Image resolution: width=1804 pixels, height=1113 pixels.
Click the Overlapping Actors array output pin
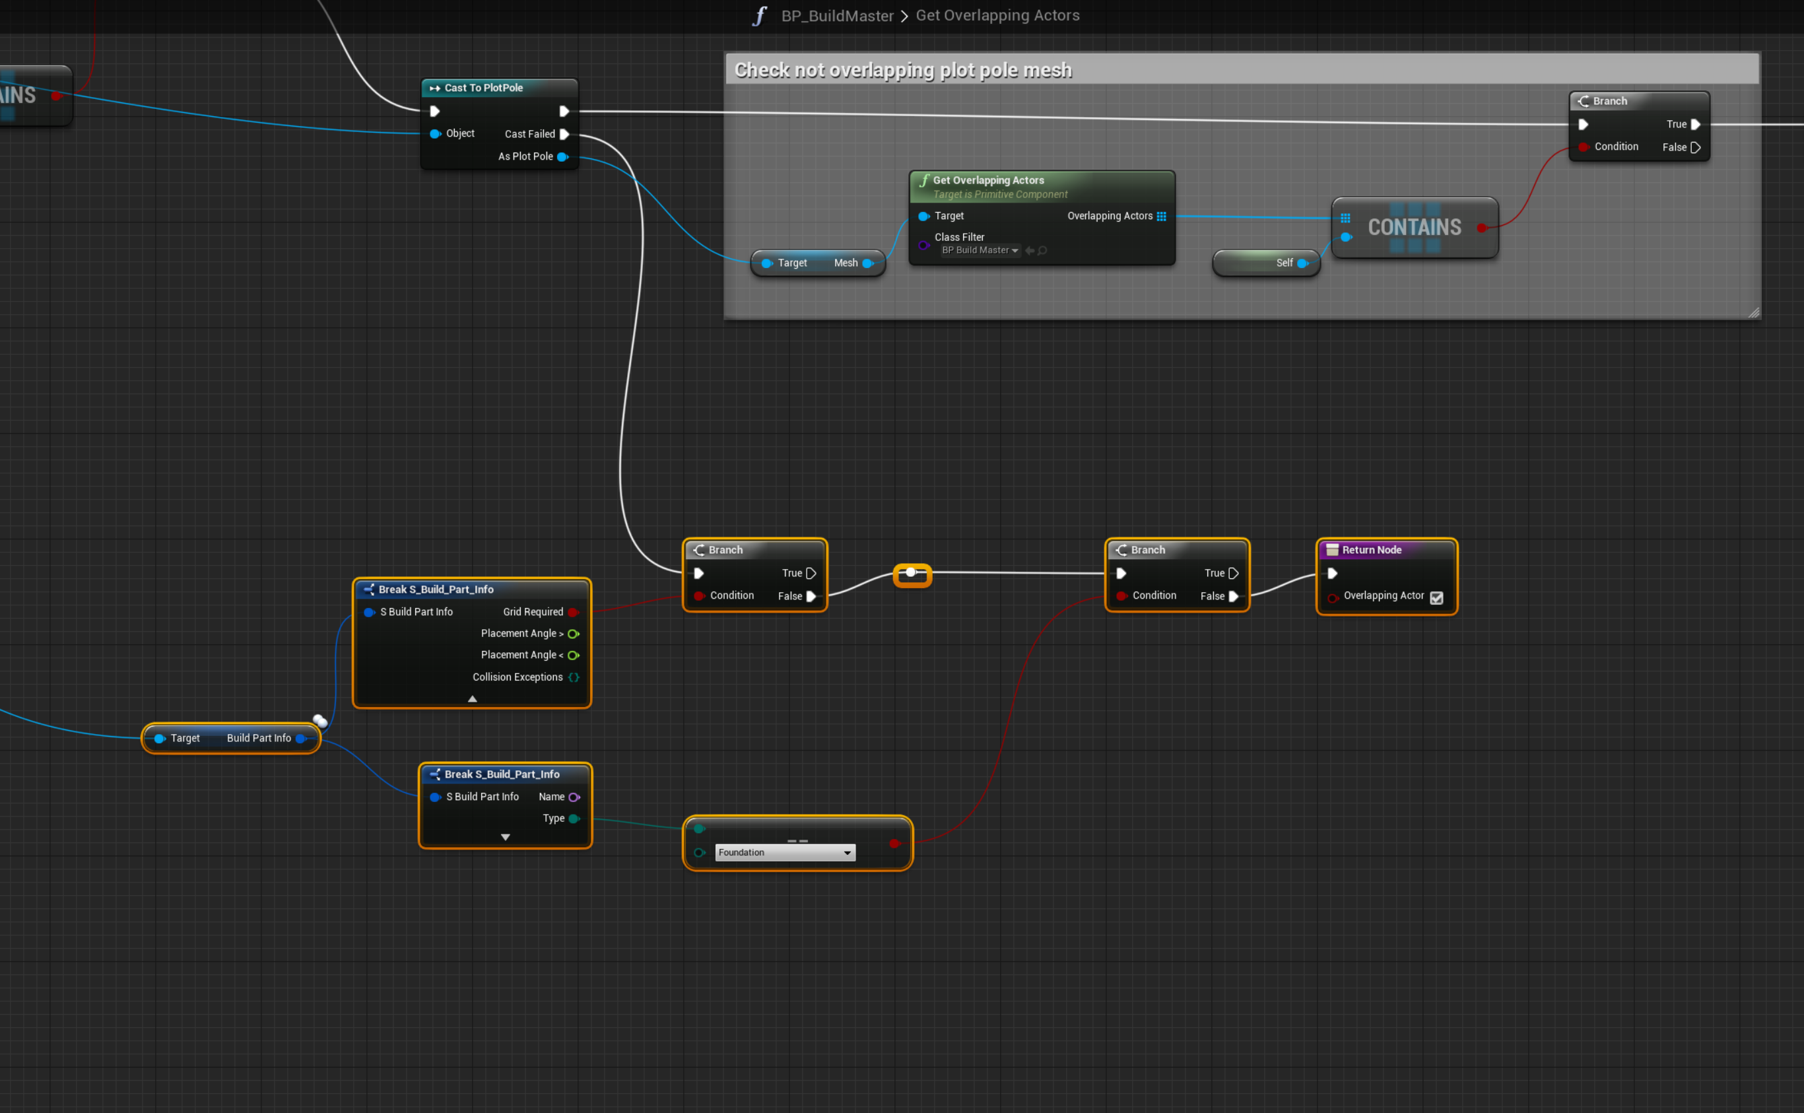coord(1162,217)
